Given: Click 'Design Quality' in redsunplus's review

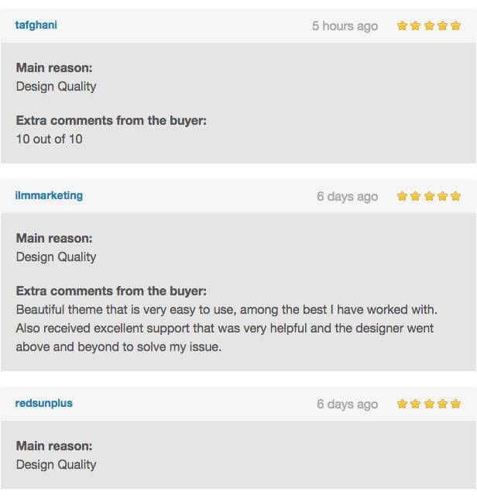Looking at the screenshot, I should coord(56,464).
